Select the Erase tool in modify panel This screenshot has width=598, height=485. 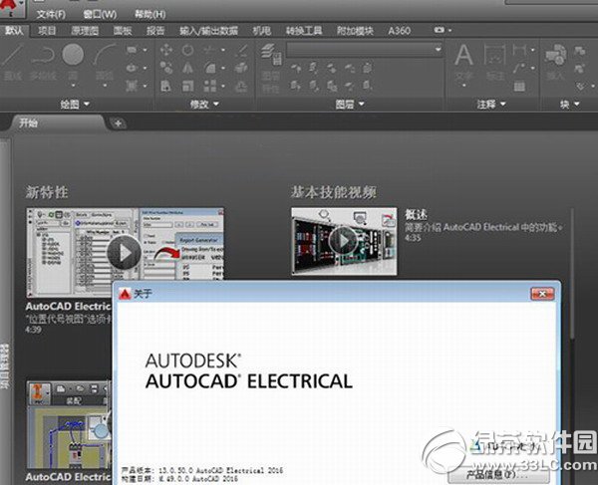[x=243, y=50]
